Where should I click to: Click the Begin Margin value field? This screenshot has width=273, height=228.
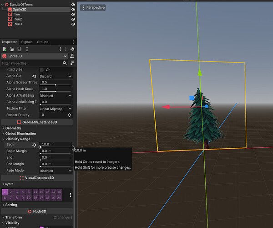[x=56, y=151]
